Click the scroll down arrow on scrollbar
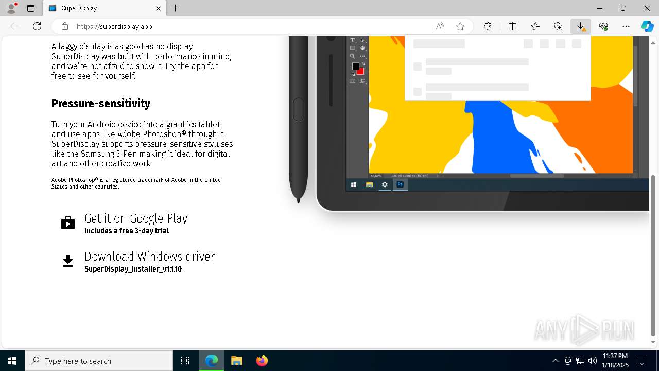This screenshot has width=659, height=371. (653, 342)
